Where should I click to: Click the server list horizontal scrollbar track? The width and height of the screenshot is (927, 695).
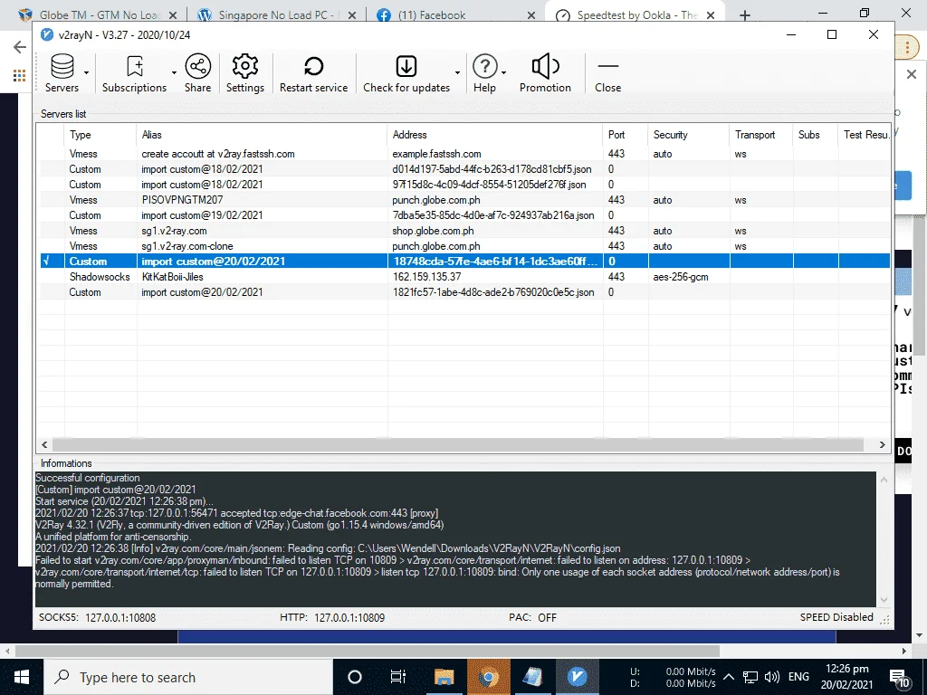[457, 444]
